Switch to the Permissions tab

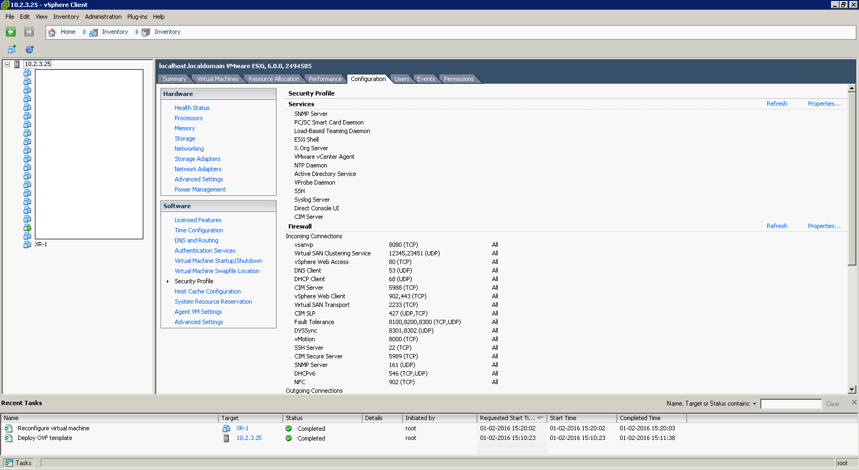459,79
